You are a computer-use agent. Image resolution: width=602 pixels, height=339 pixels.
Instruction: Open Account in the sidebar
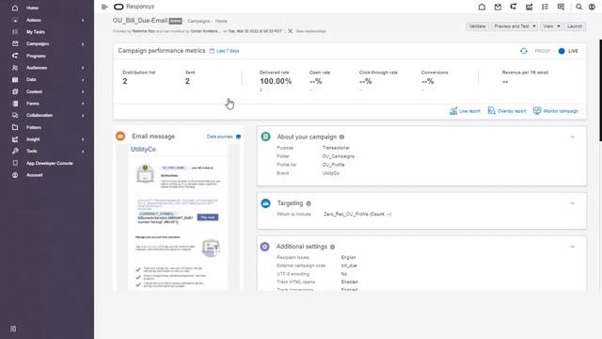click(x=35, y=175)
